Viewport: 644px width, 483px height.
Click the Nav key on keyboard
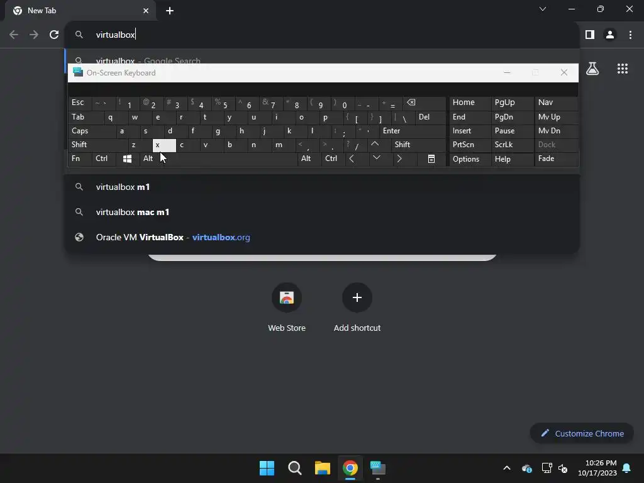556,103
